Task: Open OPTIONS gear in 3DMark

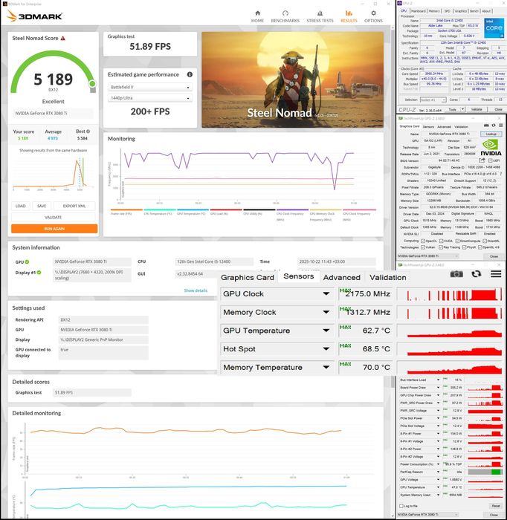Action: point(373,13)
